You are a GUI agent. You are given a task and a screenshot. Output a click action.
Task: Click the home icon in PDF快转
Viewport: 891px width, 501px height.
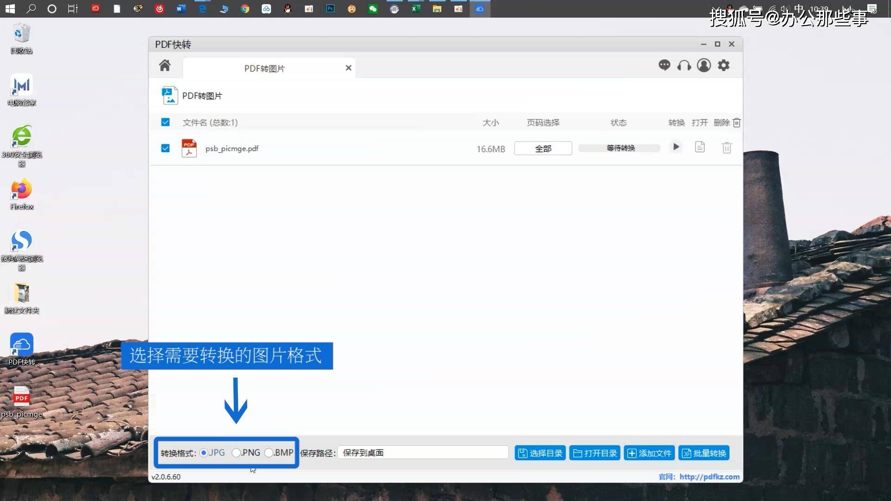[165, 65]
